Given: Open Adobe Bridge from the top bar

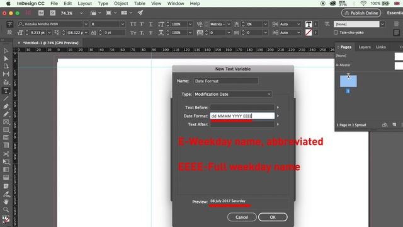Looking at the screenshot, I should pos(41,13).
